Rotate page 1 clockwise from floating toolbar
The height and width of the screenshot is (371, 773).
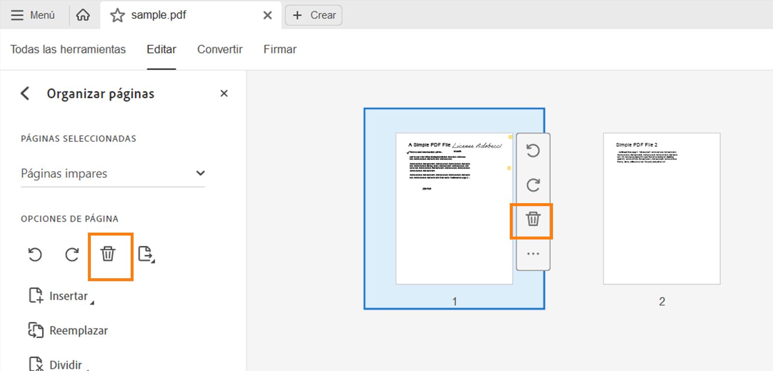[533, 185]
